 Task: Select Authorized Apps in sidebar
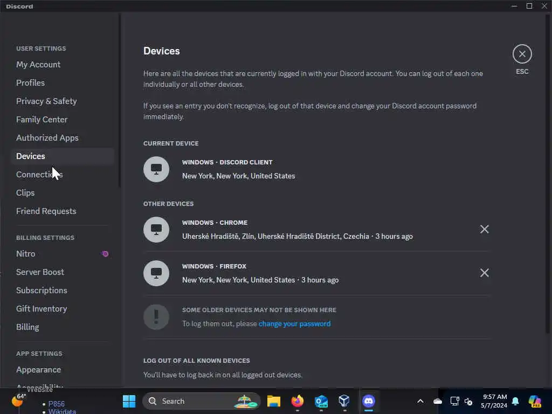tap(63, 137)
